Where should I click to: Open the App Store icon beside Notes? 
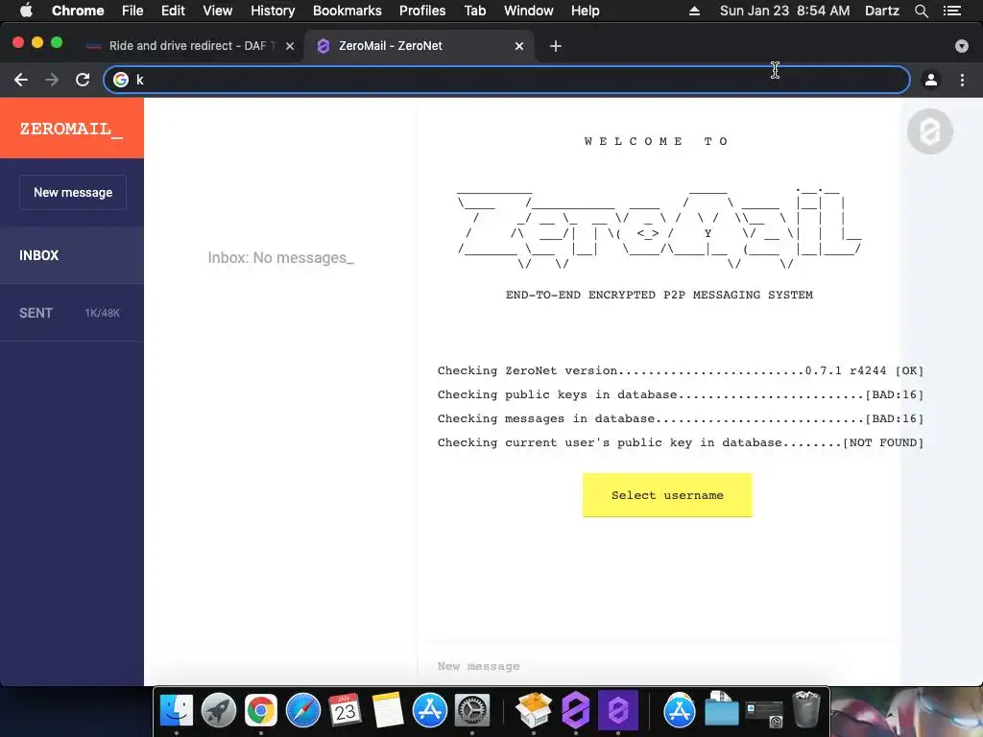click(429, 711)
